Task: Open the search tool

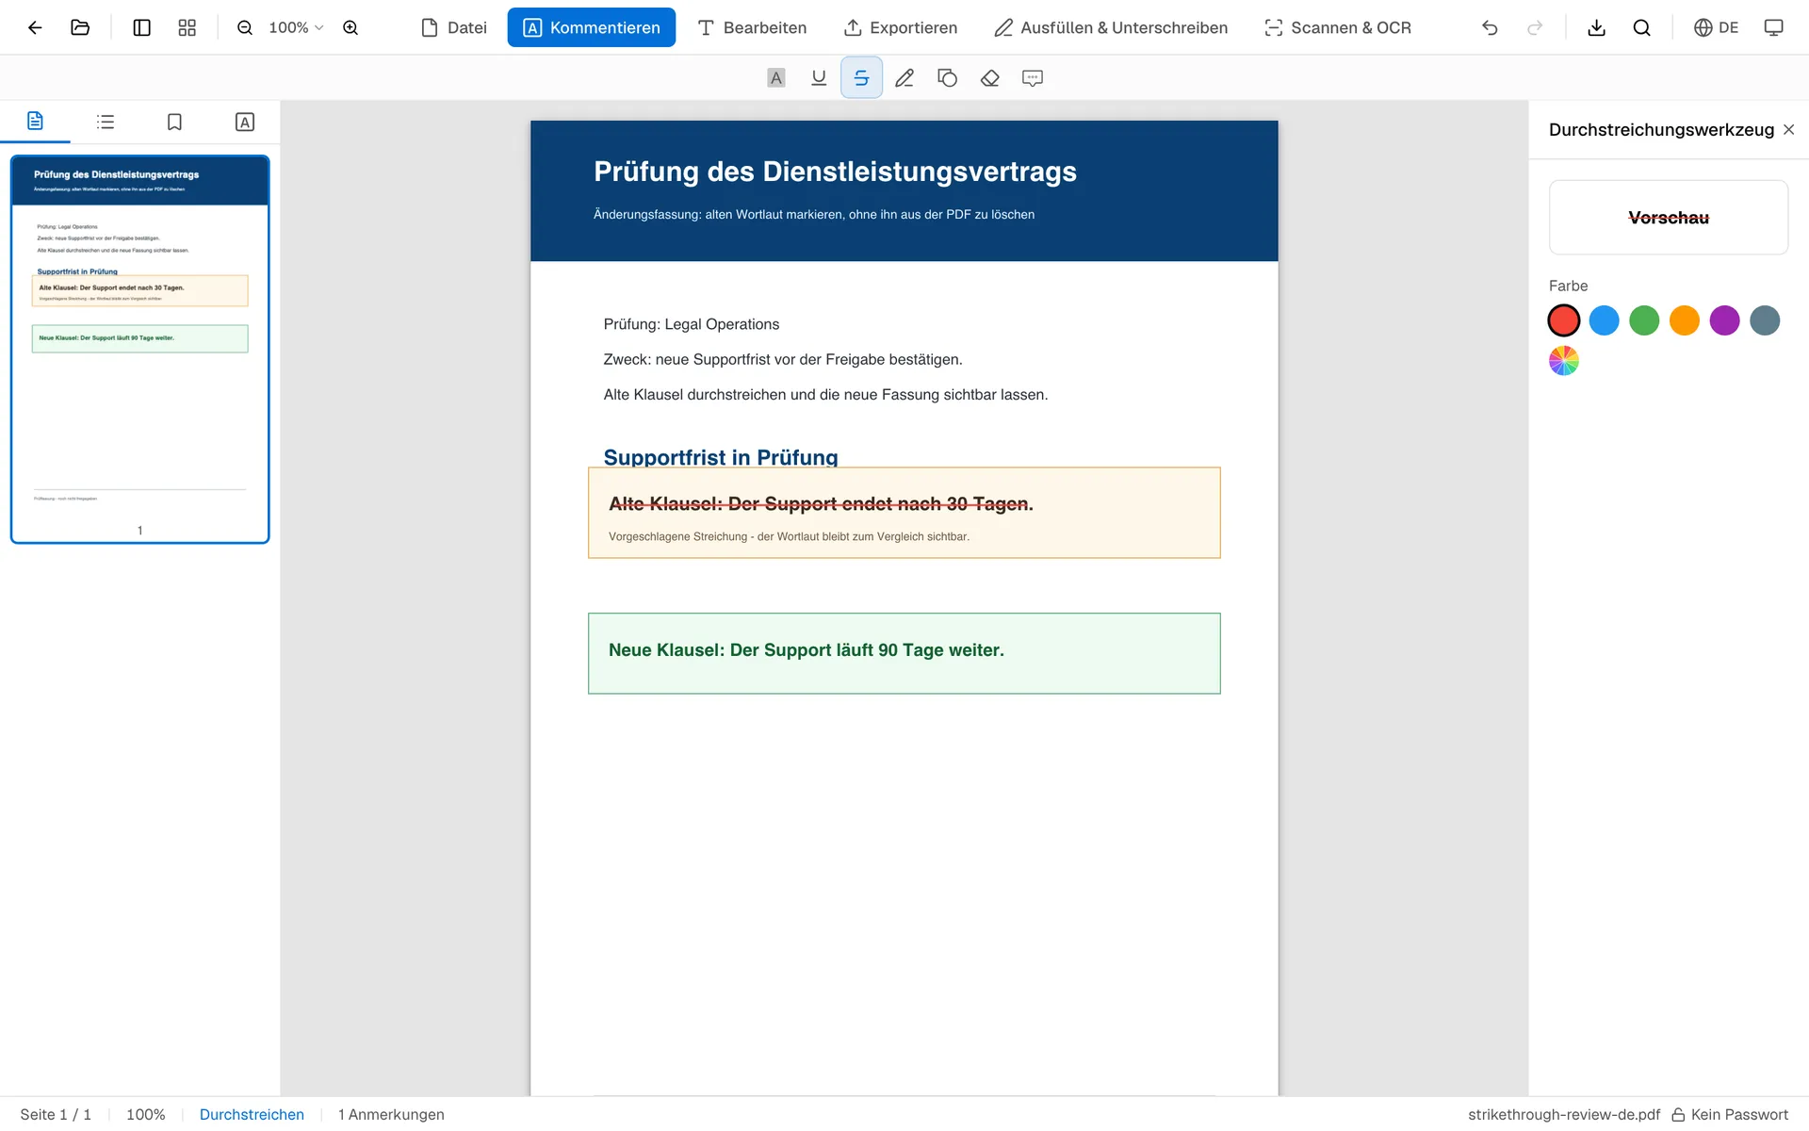Action: point(1642,27)
